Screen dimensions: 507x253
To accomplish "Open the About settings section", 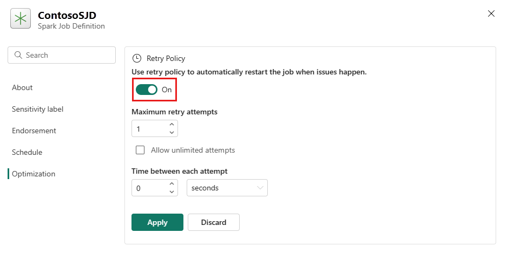I will pyautogui.click(x=22, y=88).
